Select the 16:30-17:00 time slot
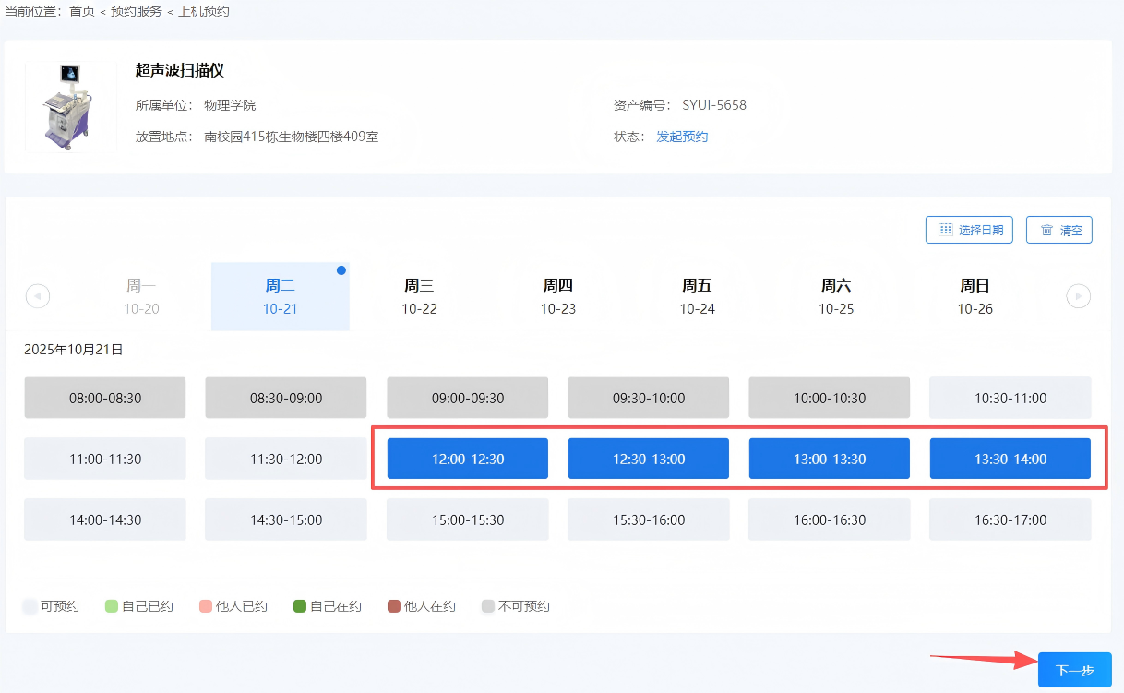The width and height of the screenshot is (1124, 693). click(1010, 520)
